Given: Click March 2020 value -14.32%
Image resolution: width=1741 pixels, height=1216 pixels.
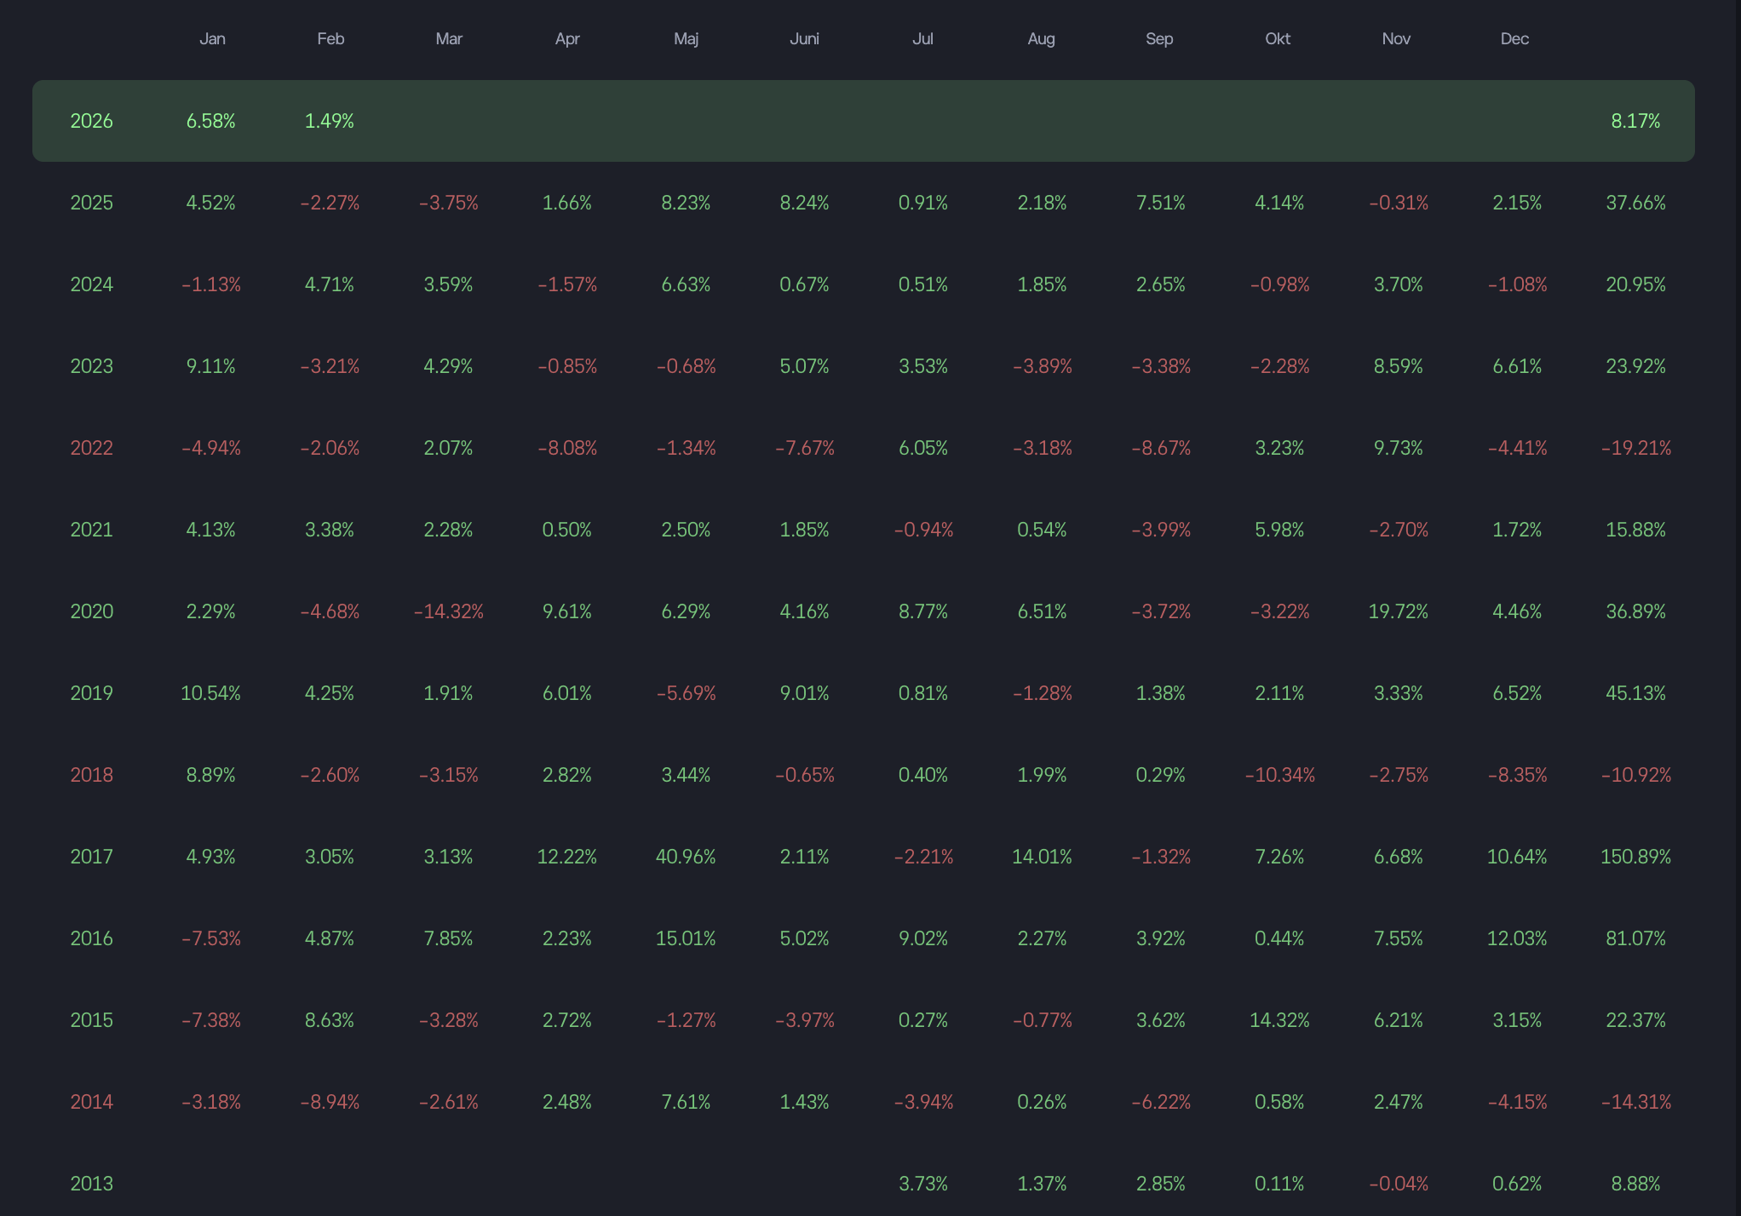Looking at the screenshot, I should 448,611.
